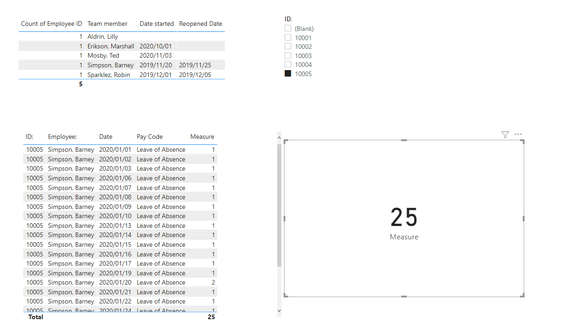Click Leave of Absence in the 2020/01/10 row
This screenshot has height=321, width=562.
(x=161, y=216)
